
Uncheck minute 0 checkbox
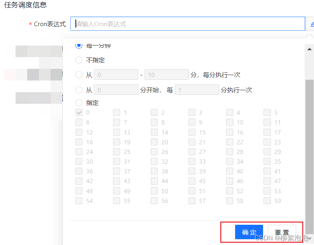point(79,112)
